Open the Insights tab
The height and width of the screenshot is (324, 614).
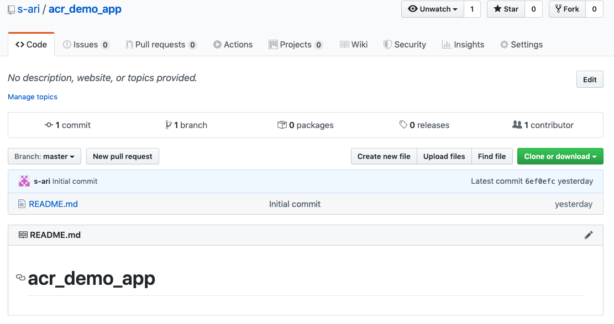point(463,45)
